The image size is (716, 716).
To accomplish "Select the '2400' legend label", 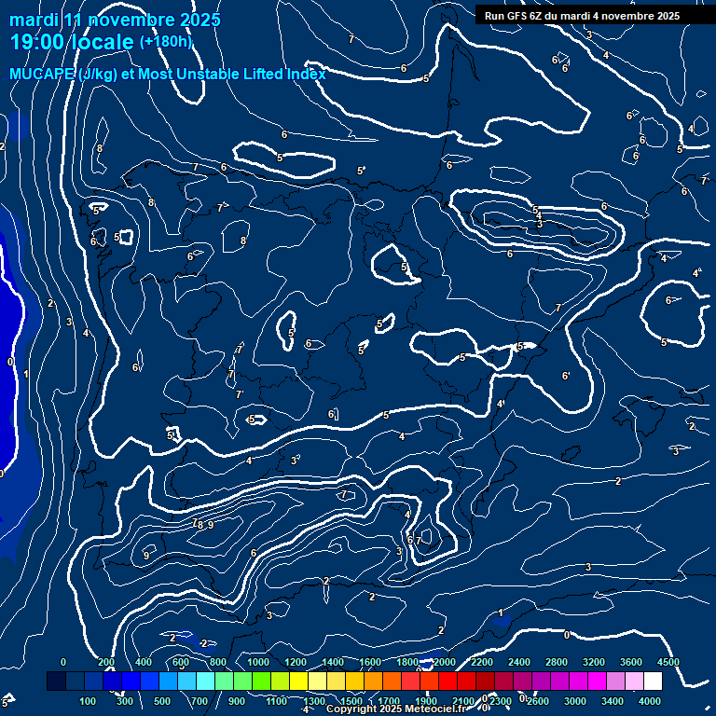I will [x=518, y=662].
